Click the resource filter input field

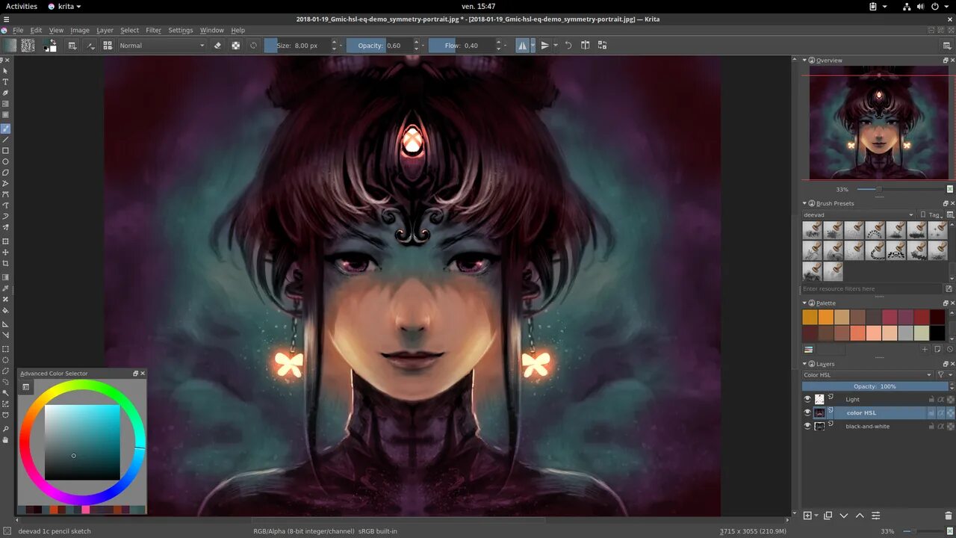pyautogui.click(x=872, y=288)
